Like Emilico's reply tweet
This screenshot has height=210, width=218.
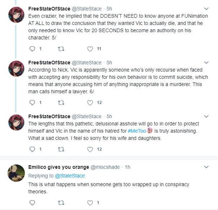click(x=90, y=203)
